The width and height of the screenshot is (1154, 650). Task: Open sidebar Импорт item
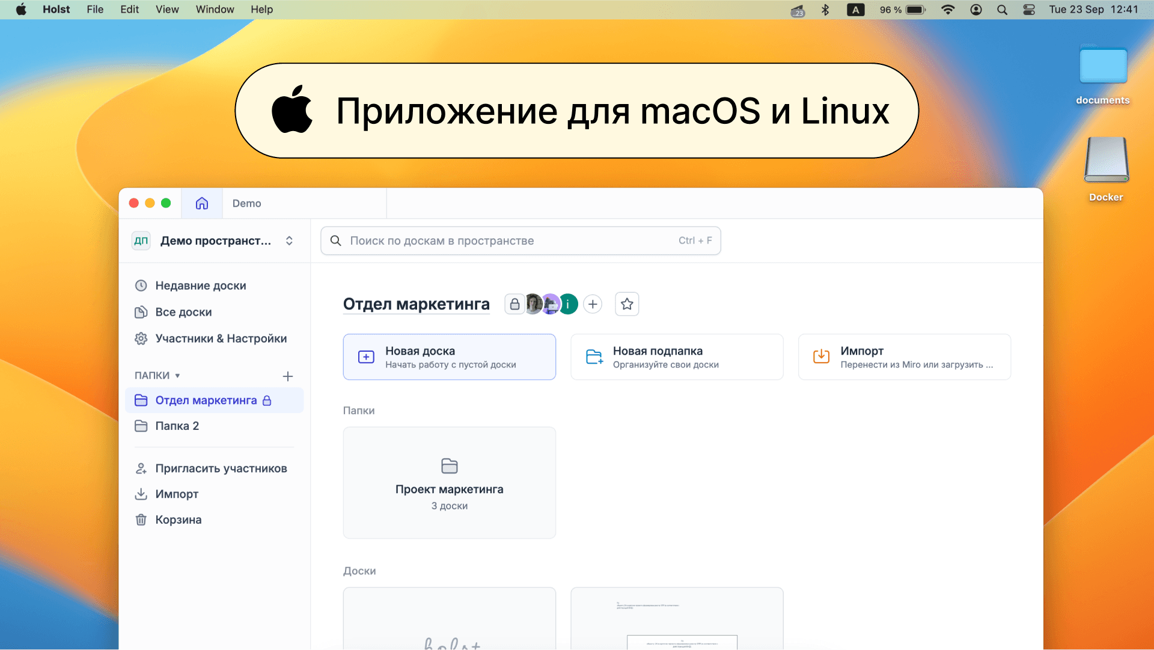coord(177,494)
